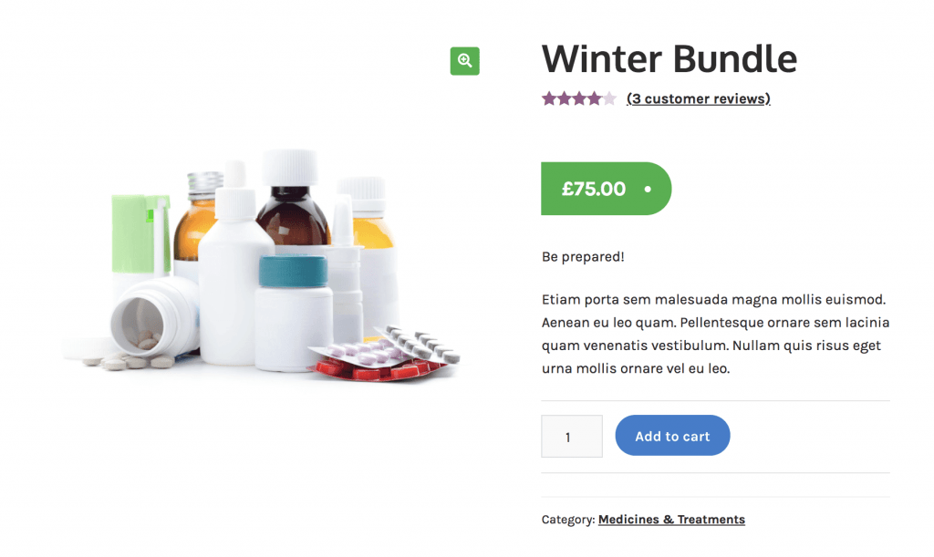Focus the quantity input field
The width and height of the screenshot is (934, 557).
[x=572, y=436]
